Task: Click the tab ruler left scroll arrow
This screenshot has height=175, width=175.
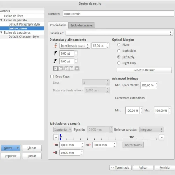Action: click(x=56, y=137)
